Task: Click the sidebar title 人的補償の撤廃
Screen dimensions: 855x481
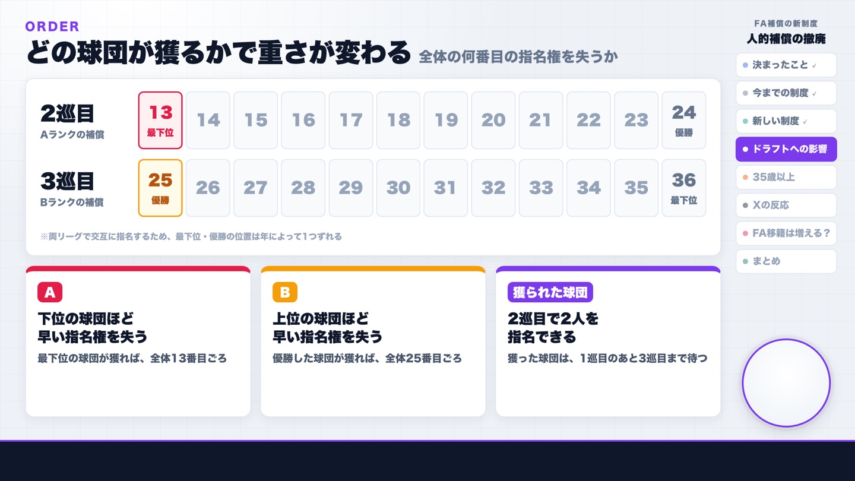Action: pyautogui.click(x=786, y=39)
